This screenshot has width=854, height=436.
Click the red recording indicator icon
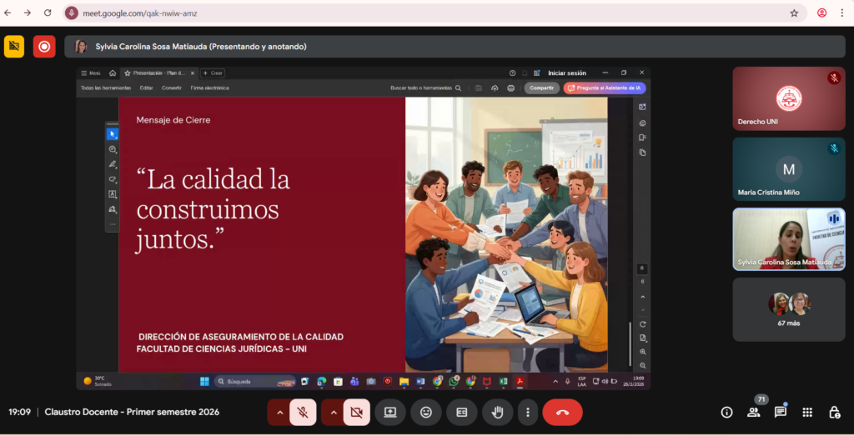pos(44,47)
